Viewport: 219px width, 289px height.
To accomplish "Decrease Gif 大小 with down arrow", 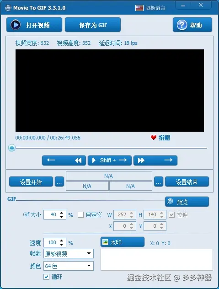I will pos(62,217).
